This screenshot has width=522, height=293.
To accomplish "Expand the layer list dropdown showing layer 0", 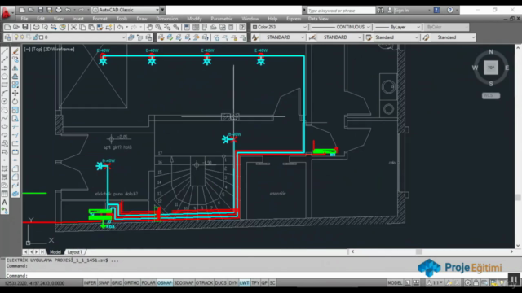I will click(x=69, y=37).
